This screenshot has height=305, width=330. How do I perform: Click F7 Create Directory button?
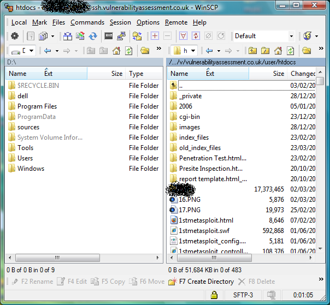tap(201, 282)
